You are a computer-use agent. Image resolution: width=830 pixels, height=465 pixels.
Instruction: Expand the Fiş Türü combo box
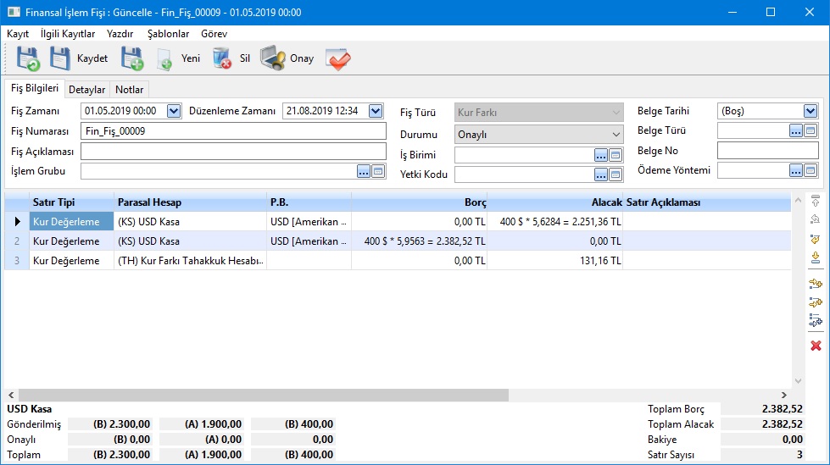[616, 112]
